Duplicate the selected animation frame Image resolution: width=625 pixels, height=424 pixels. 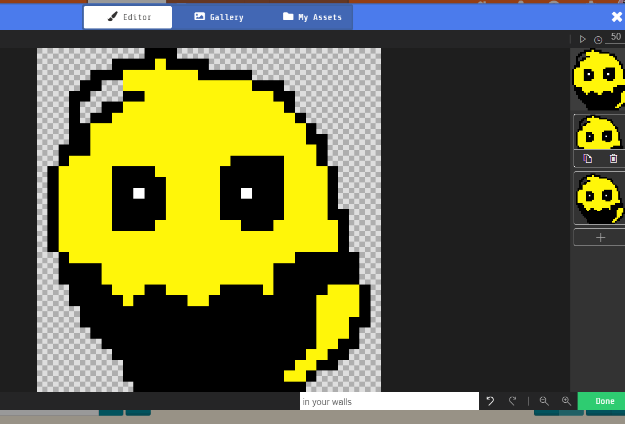point(588,158)
